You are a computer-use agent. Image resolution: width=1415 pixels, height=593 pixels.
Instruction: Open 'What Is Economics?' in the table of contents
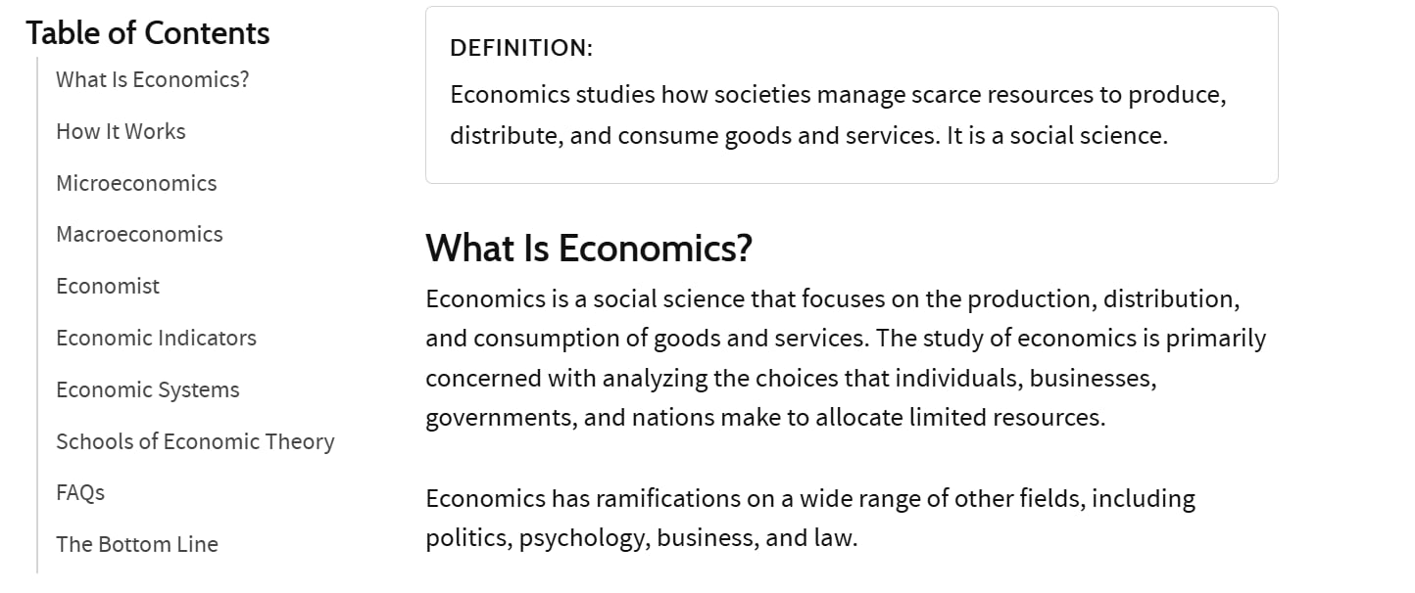click(x=153, y=79)
